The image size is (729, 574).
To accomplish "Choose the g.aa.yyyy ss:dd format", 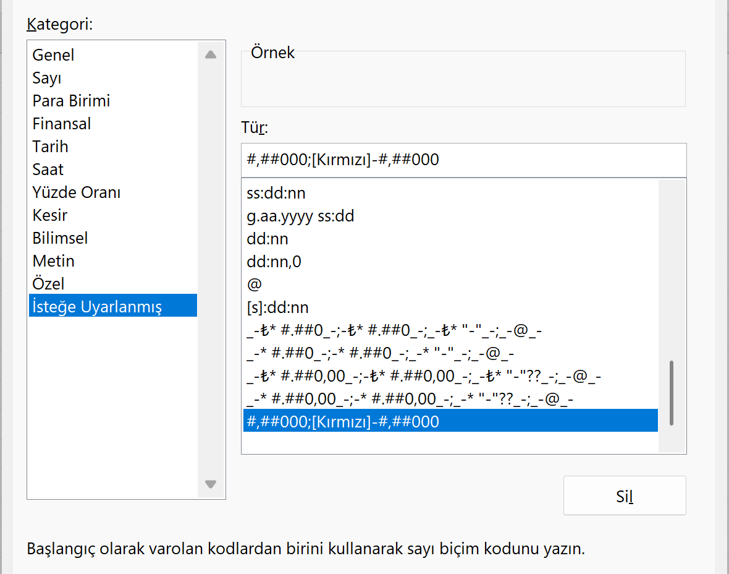I will (x=300, y=216).
